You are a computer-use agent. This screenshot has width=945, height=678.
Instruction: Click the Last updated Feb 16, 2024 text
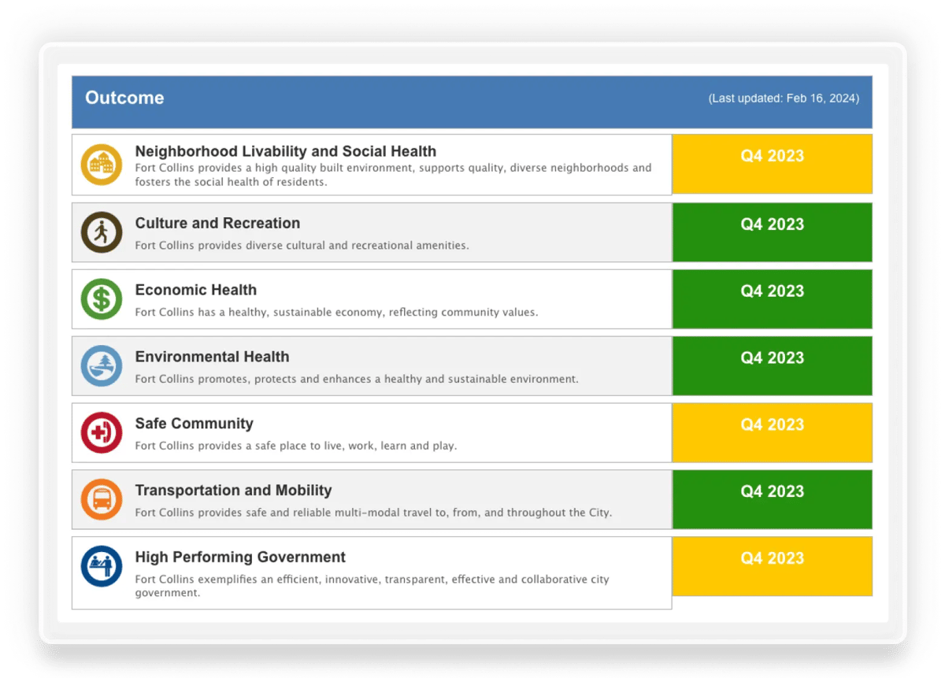784,98
